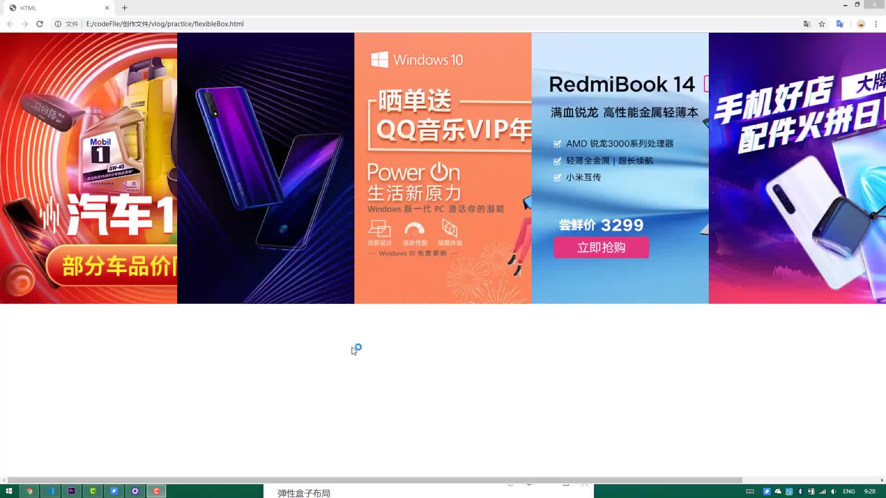Switch to Chrome in the taskbar
The height and width of the screenshot is (498, 886).
[x=29, y=491]
